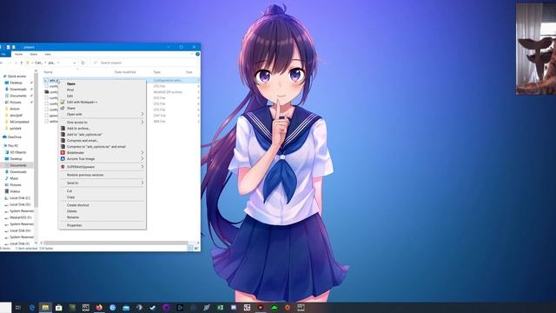Click the refresh button beside address bar

[x=83, y=63]
